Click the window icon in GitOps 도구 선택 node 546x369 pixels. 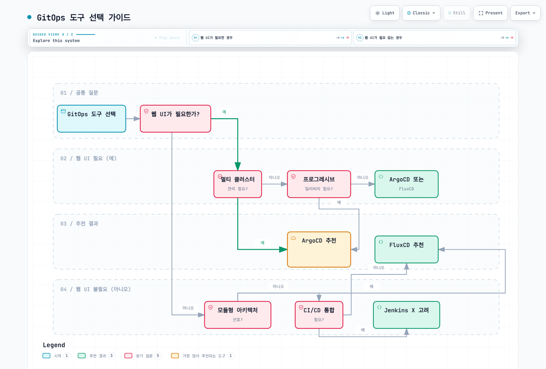coord(63,111)
